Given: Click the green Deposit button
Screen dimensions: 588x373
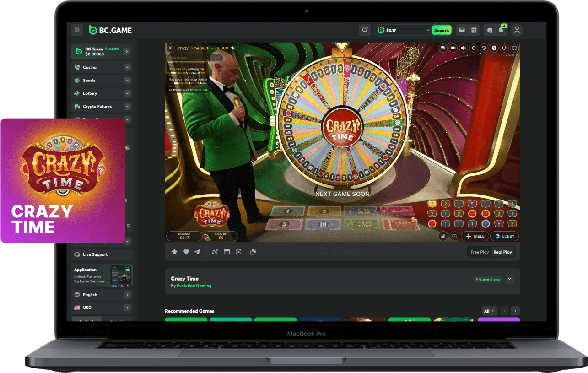Looking at the screenshot, I should tap(442, 30).
